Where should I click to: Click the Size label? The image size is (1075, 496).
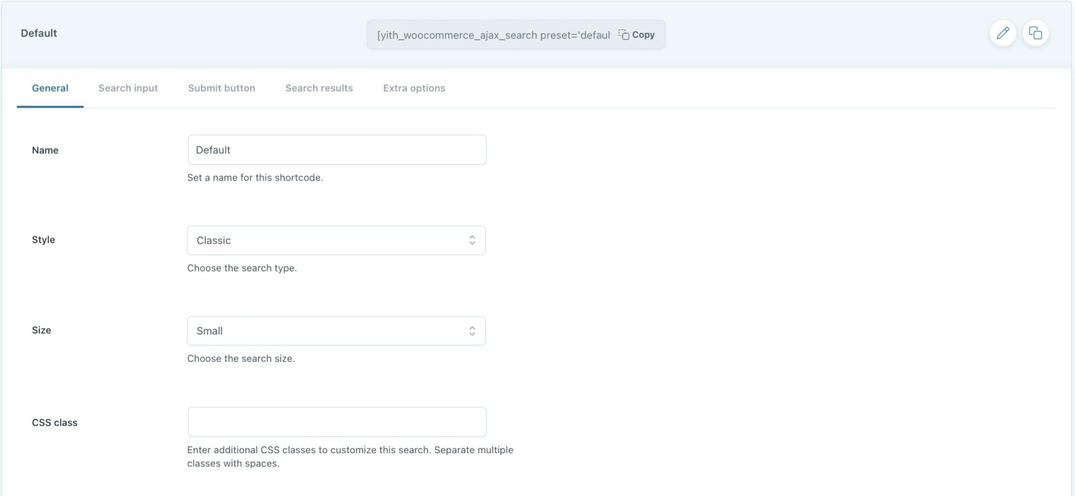[x=42, y=330]
